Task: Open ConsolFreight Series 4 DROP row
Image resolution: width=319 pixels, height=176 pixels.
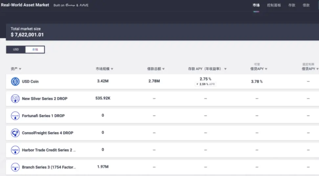Action: click(162, 133)
